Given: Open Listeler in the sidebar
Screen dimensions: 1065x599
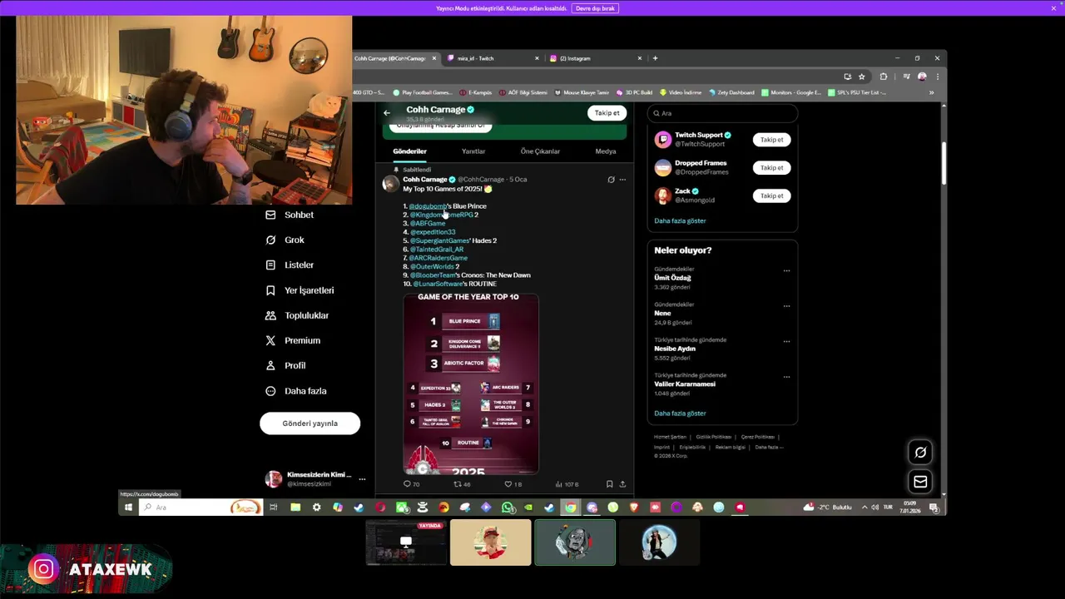Looking at the screenshot, I should [x=290, y=265].
